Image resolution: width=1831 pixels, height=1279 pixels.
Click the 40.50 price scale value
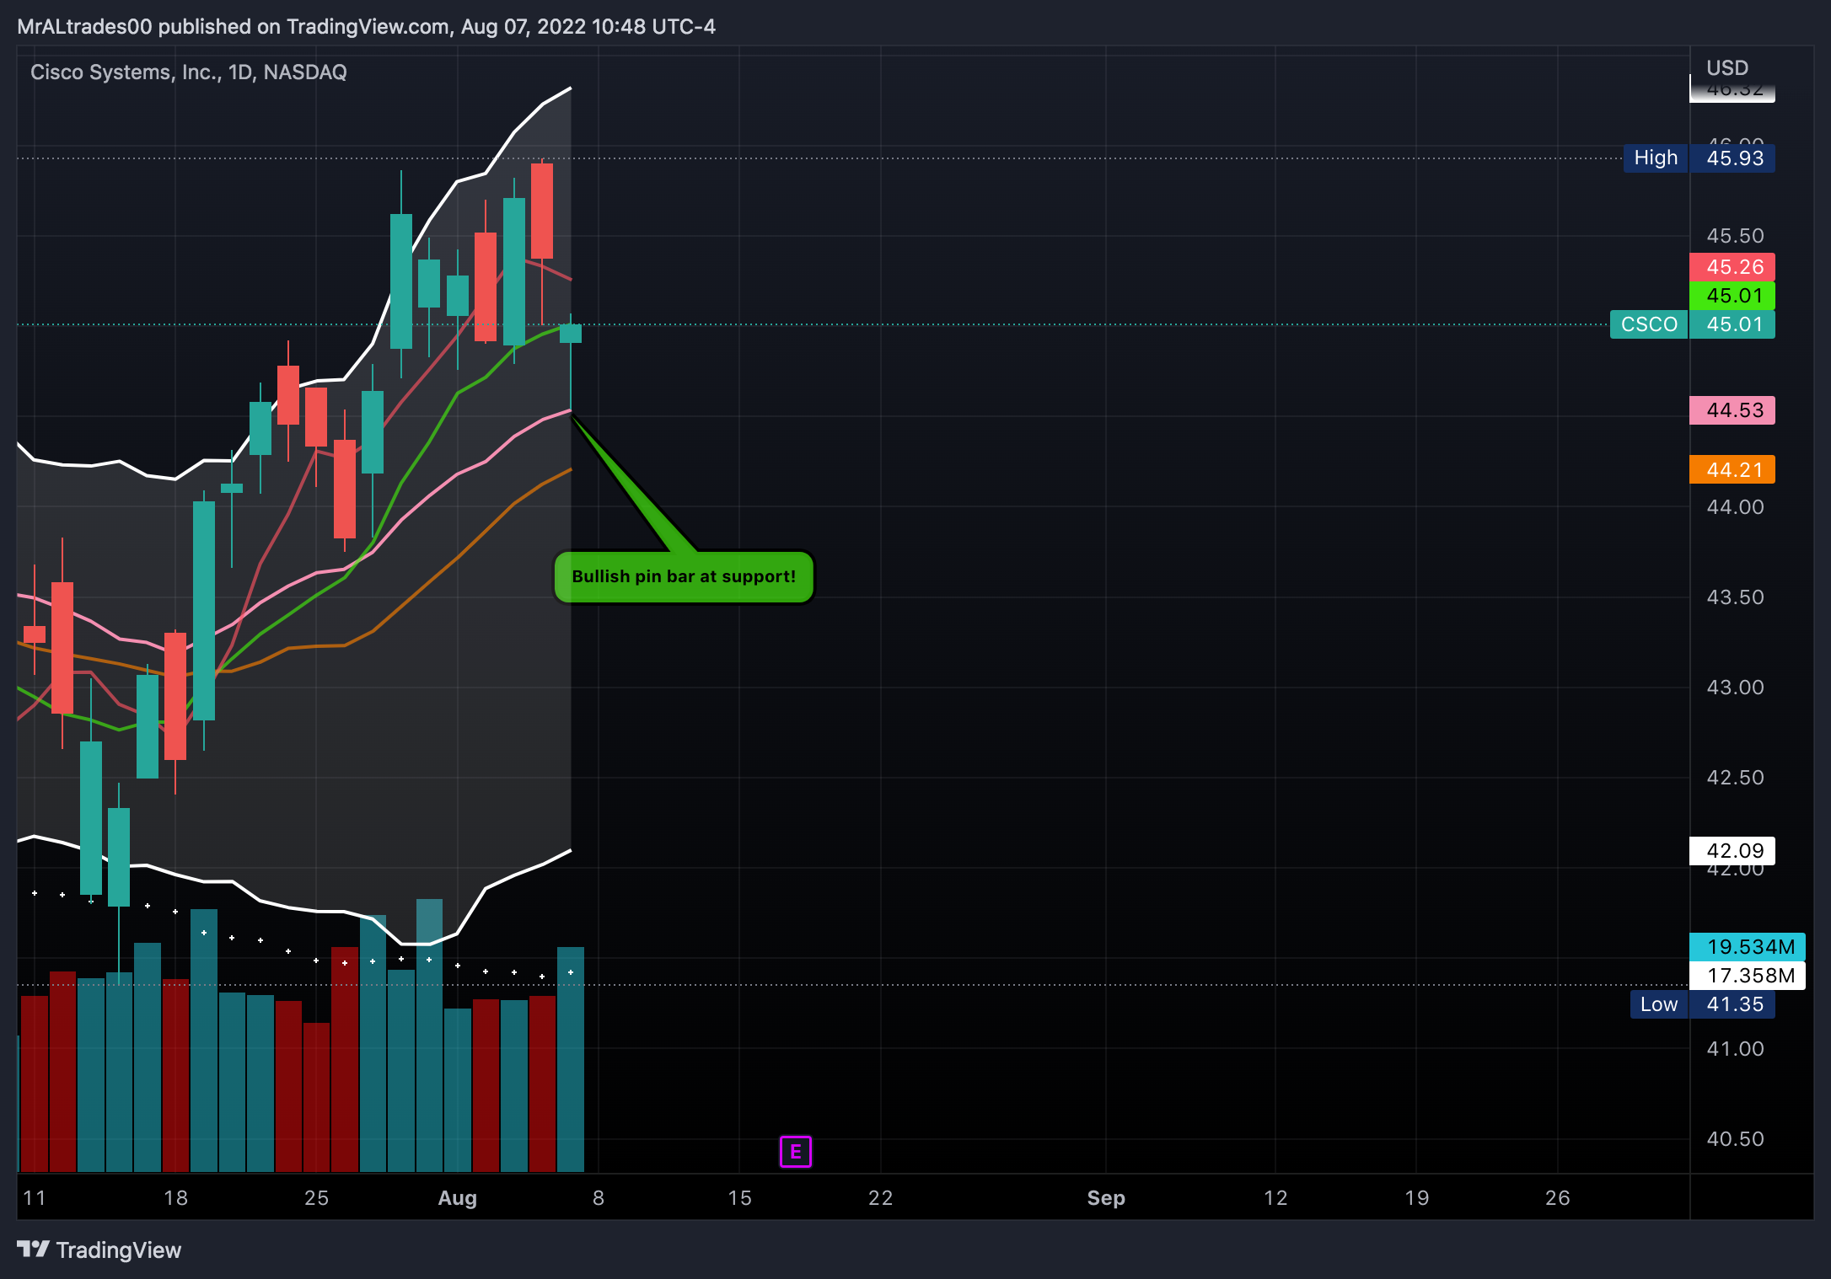[x=1735, y=1139]
